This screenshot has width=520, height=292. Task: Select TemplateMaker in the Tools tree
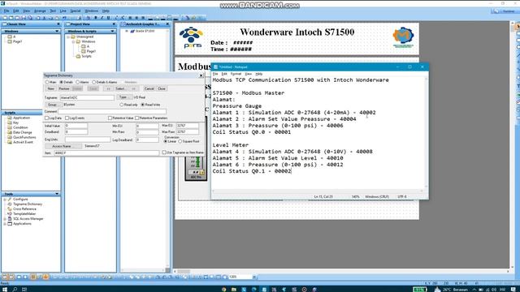click(x=24, y=214)
